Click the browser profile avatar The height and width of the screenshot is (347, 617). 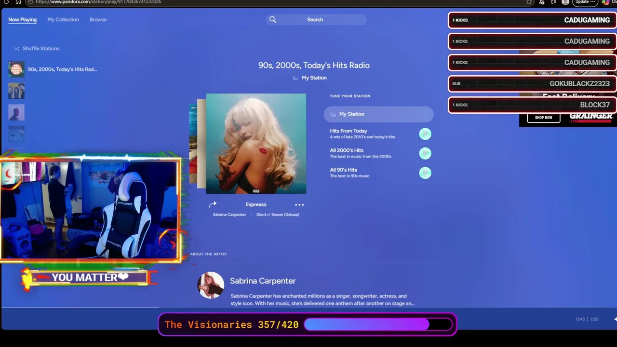tap(565, 2)
